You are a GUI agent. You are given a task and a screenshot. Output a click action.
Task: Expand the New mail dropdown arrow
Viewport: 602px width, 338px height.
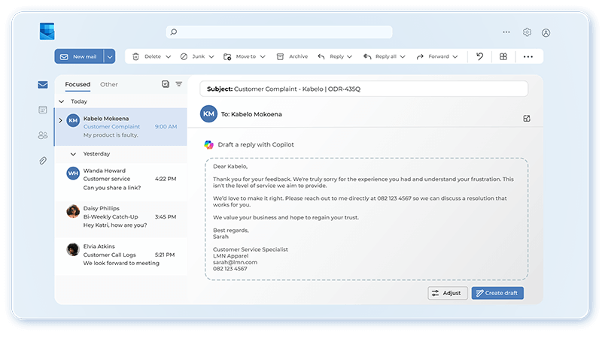[110, 56]
